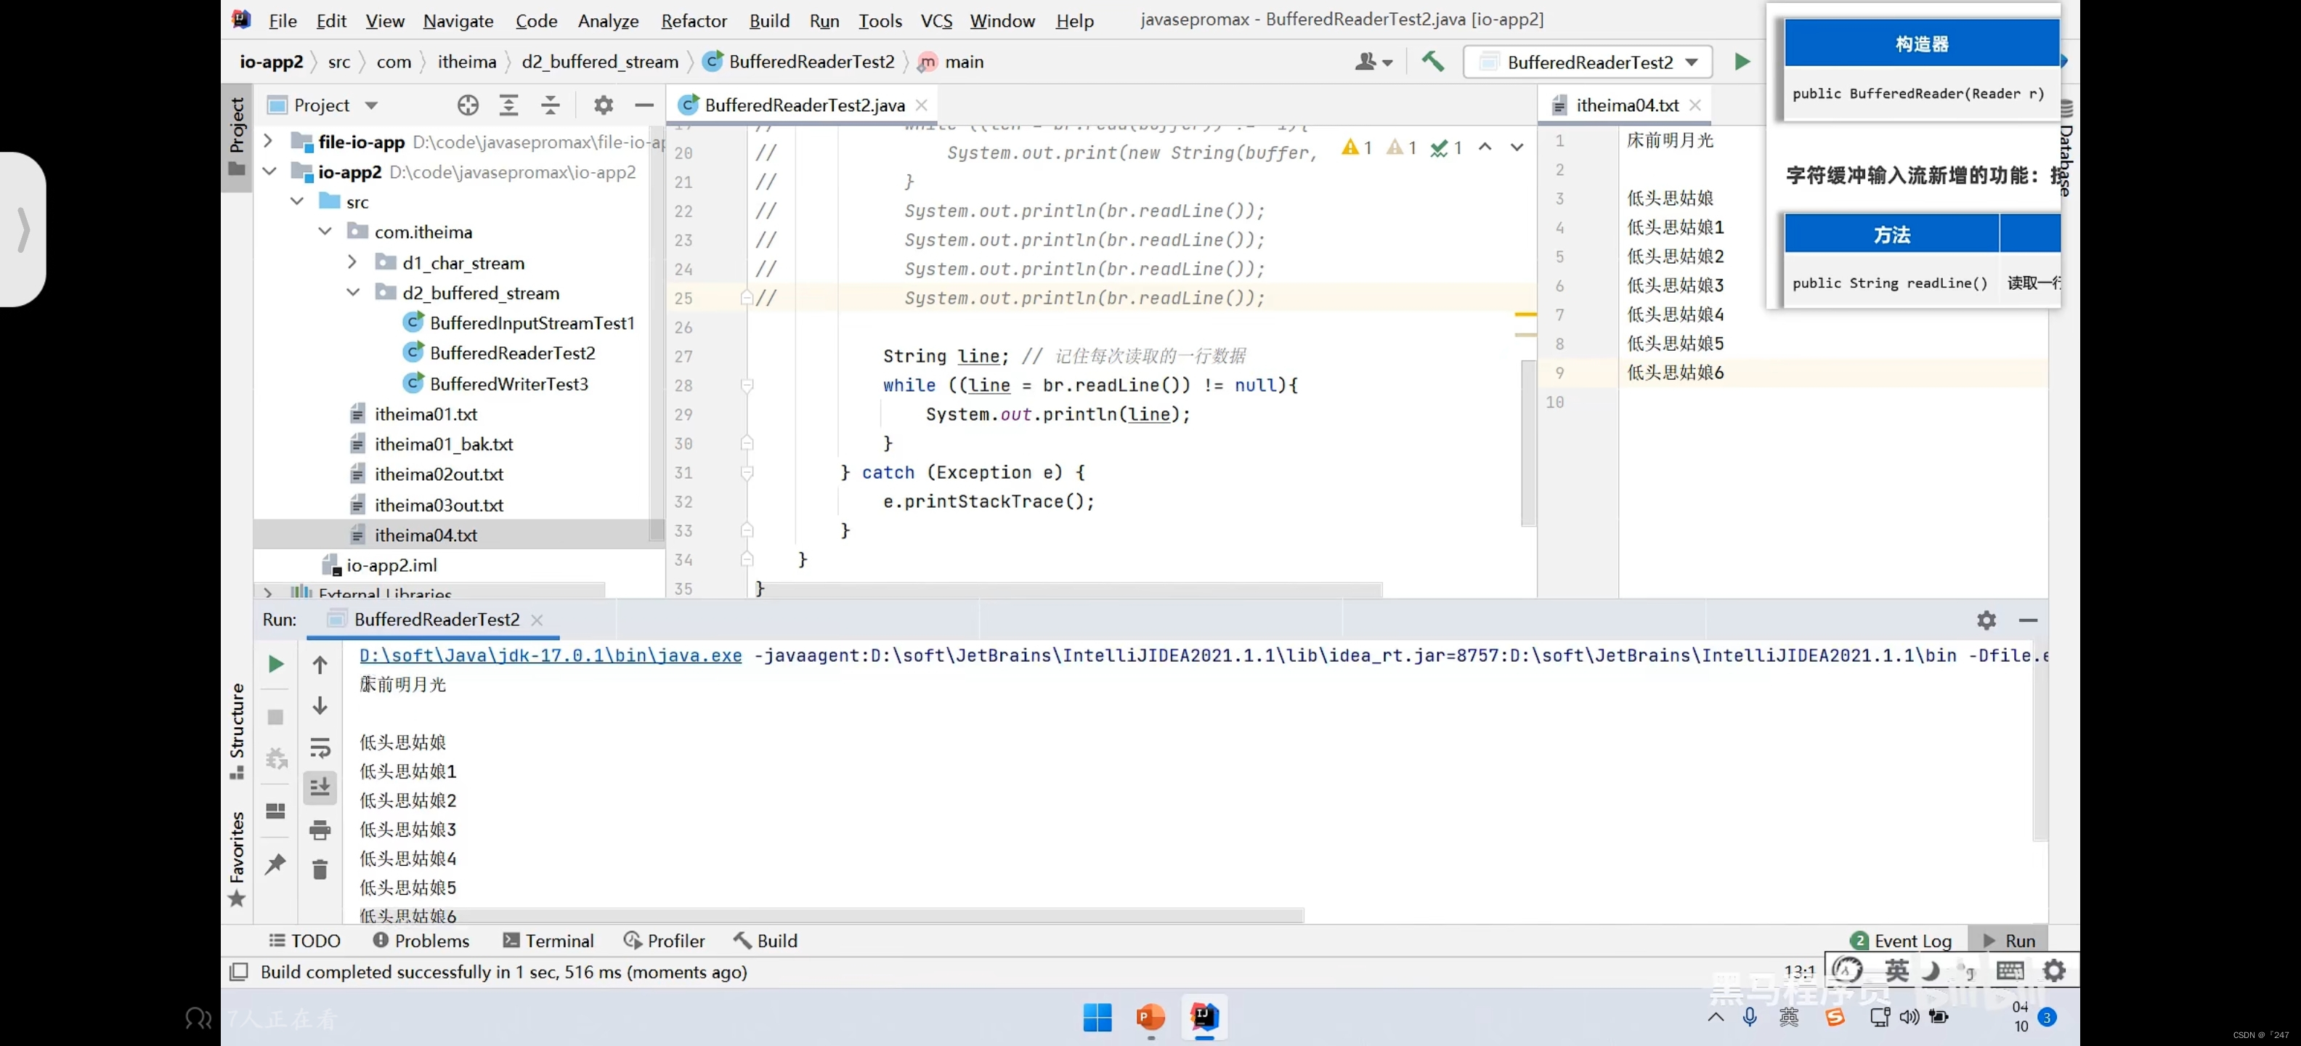This screenshot has width=2301, height=1046.
Task: Go to previous highlighted error arrow
Action: 1485,147
